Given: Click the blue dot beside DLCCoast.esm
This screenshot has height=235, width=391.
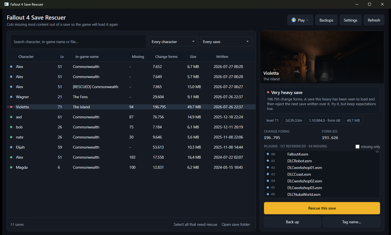Looking at the screenshot, I should tap(268, 174).
